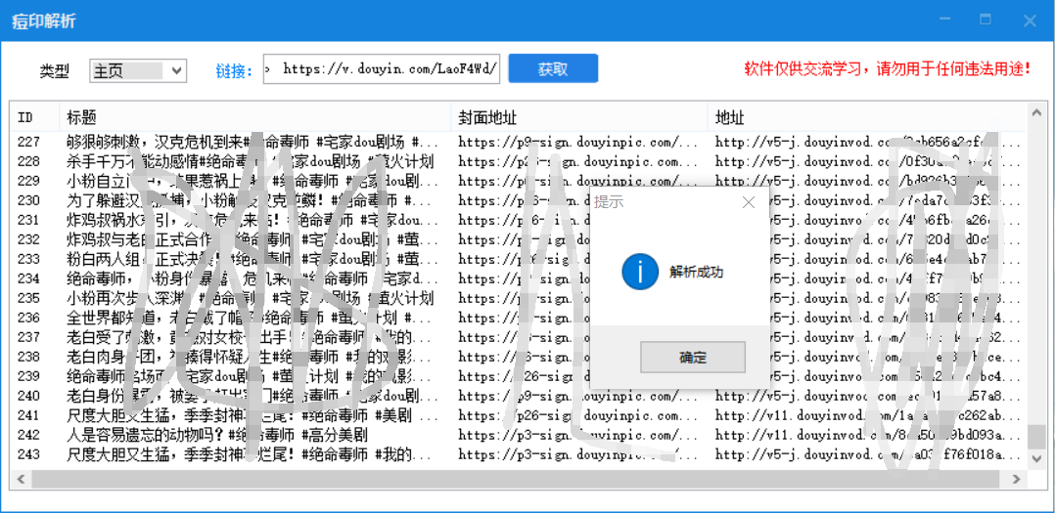
Task: Click the 获取 button
Action: click(553, 69)
